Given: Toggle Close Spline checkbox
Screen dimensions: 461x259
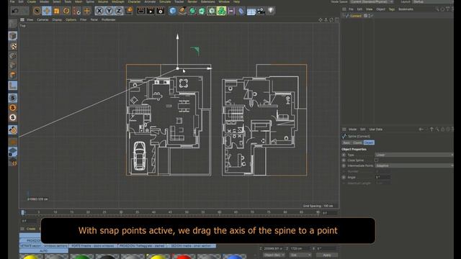Looking at the screenshot, I should coord(376,160).
